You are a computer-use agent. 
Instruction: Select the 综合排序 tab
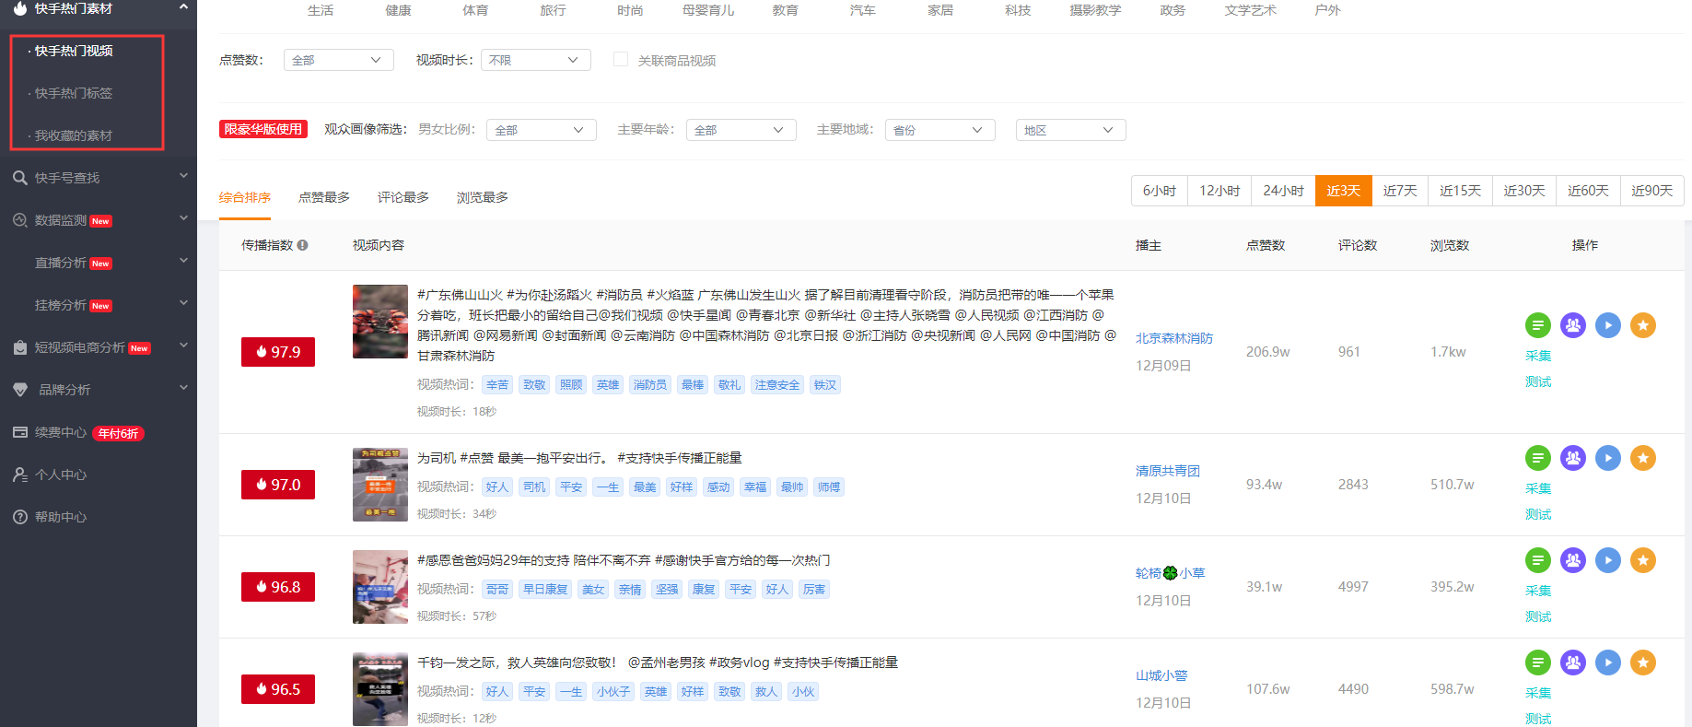[245, 197]
